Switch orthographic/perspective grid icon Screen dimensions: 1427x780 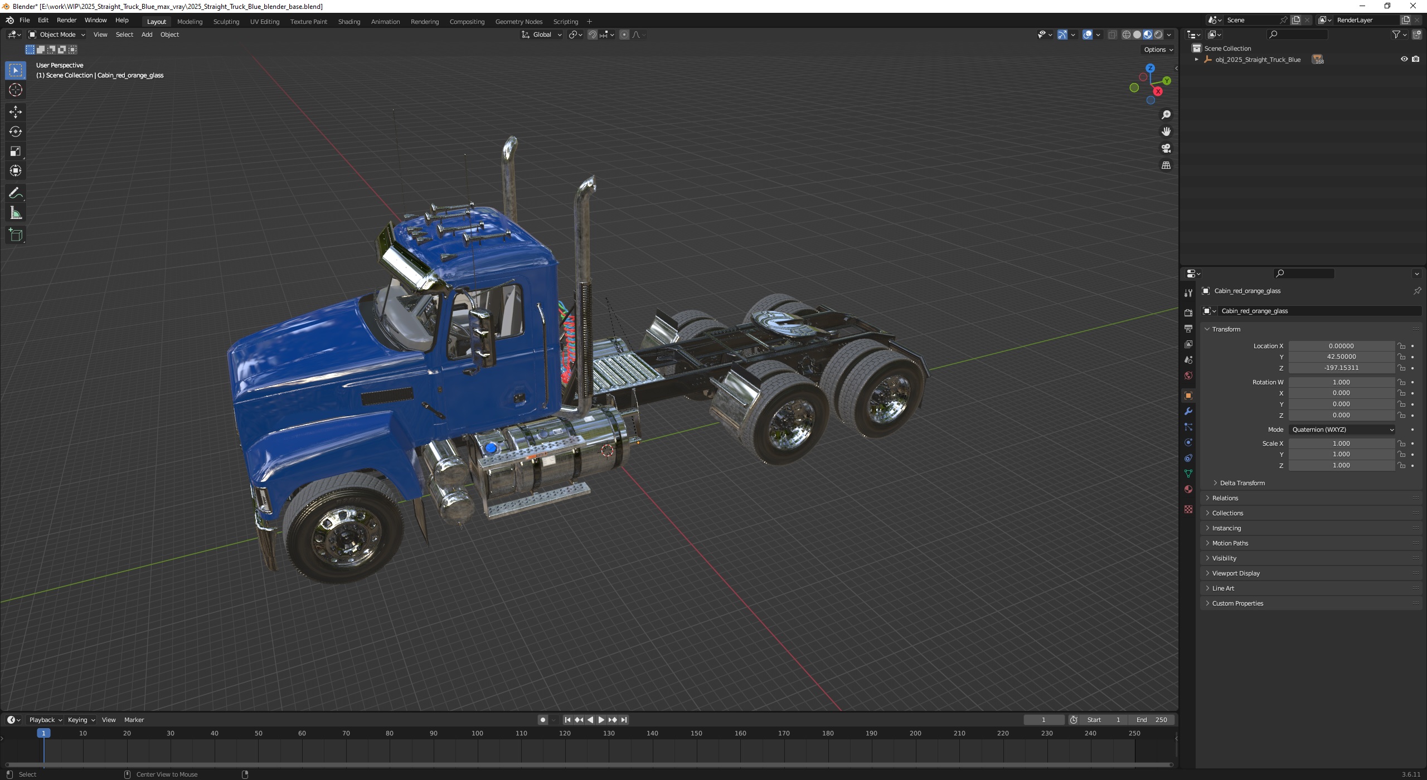[x=1166, y=165]
